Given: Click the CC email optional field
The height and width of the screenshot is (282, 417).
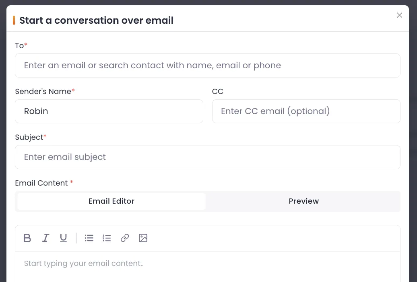Looking at the screenshot, I should (306, 111).
